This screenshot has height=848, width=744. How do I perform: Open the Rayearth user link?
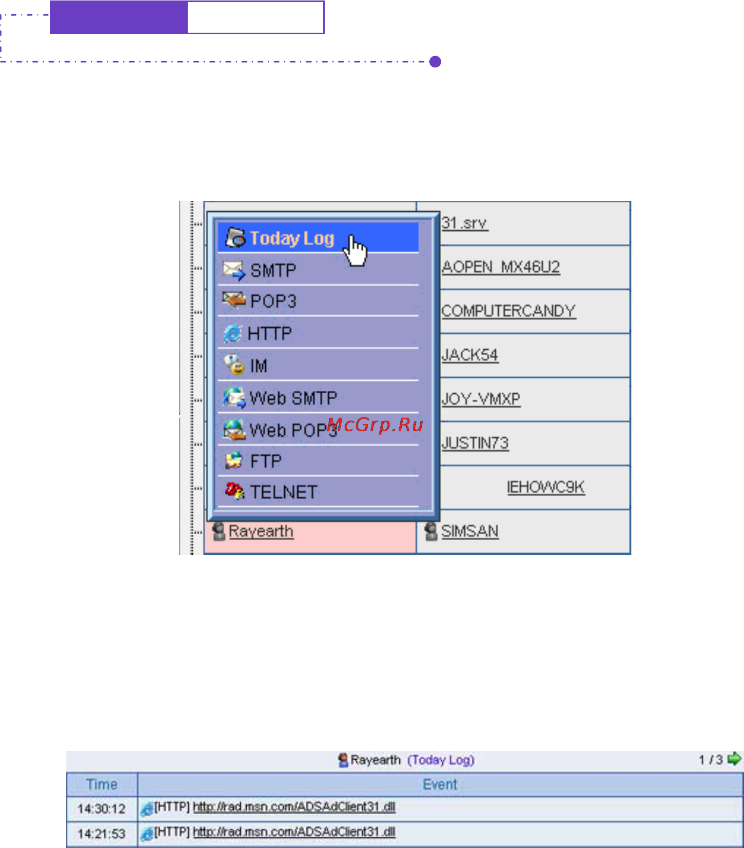tap(261, 531)
